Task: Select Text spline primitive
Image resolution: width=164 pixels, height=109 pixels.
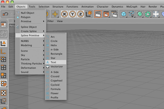Action: pyautogui.click(x=56, y=62)
